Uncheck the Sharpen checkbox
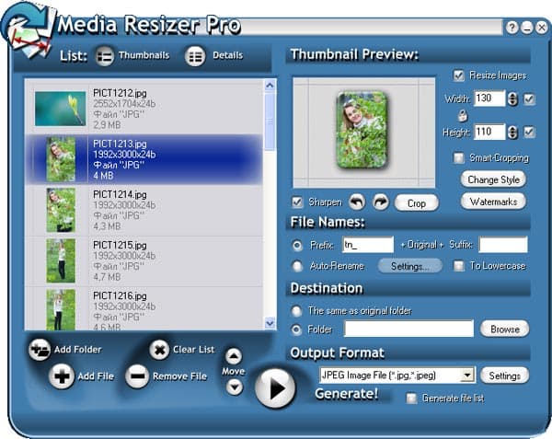552x439 pixels. click(x=297, y=202)
